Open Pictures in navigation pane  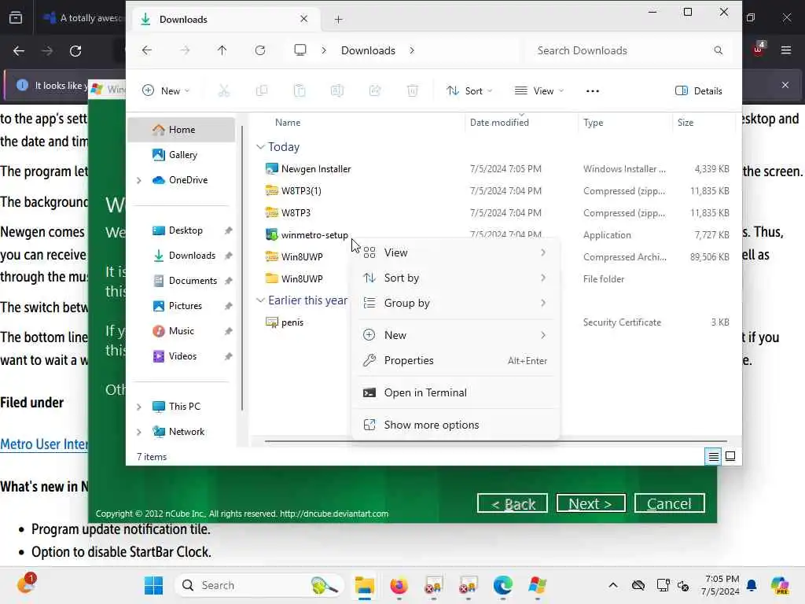(182, 306)
